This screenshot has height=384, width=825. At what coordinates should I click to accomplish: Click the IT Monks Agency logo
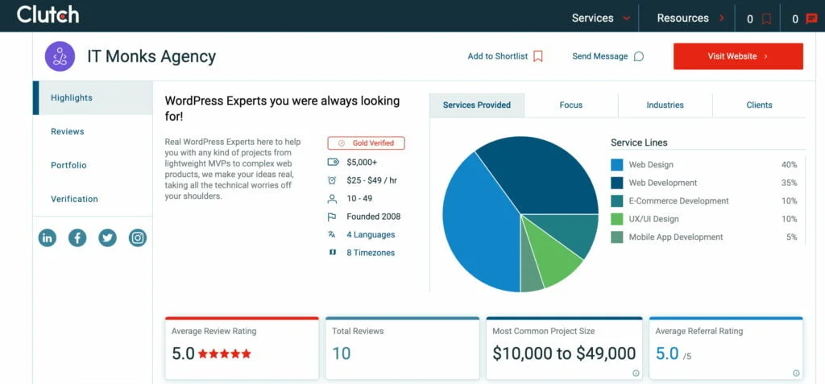(60, 56)
